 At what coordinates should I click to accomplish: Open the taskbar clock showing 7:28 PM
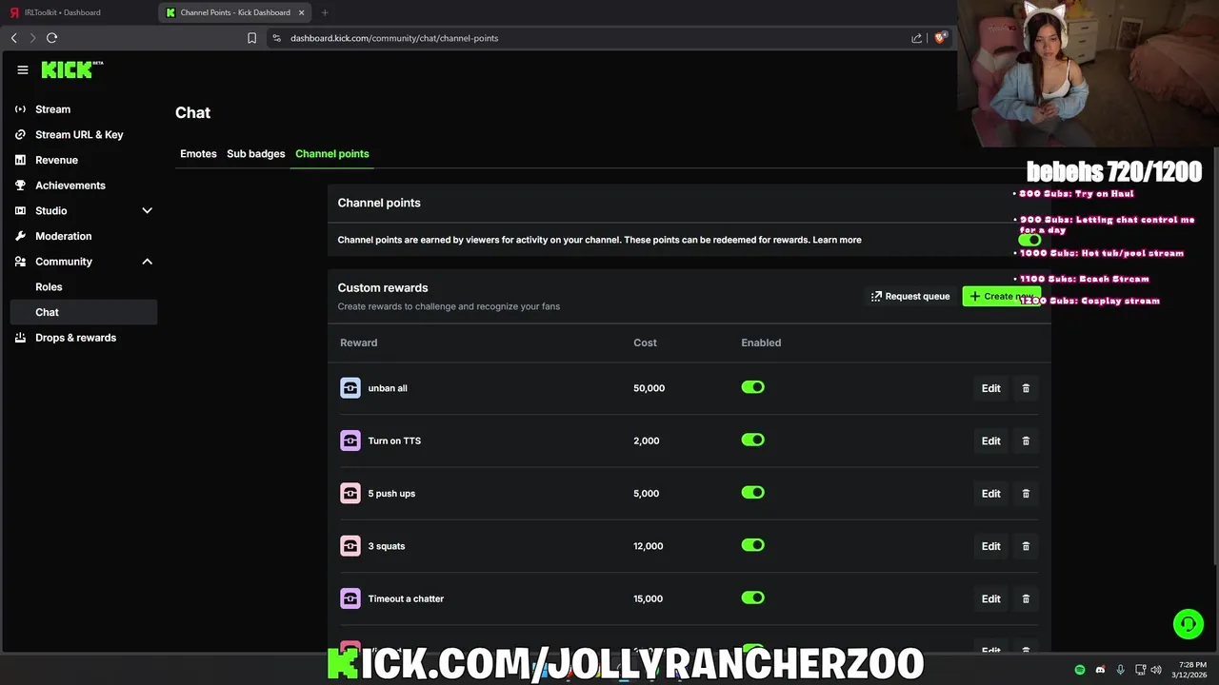(1191, 670)
